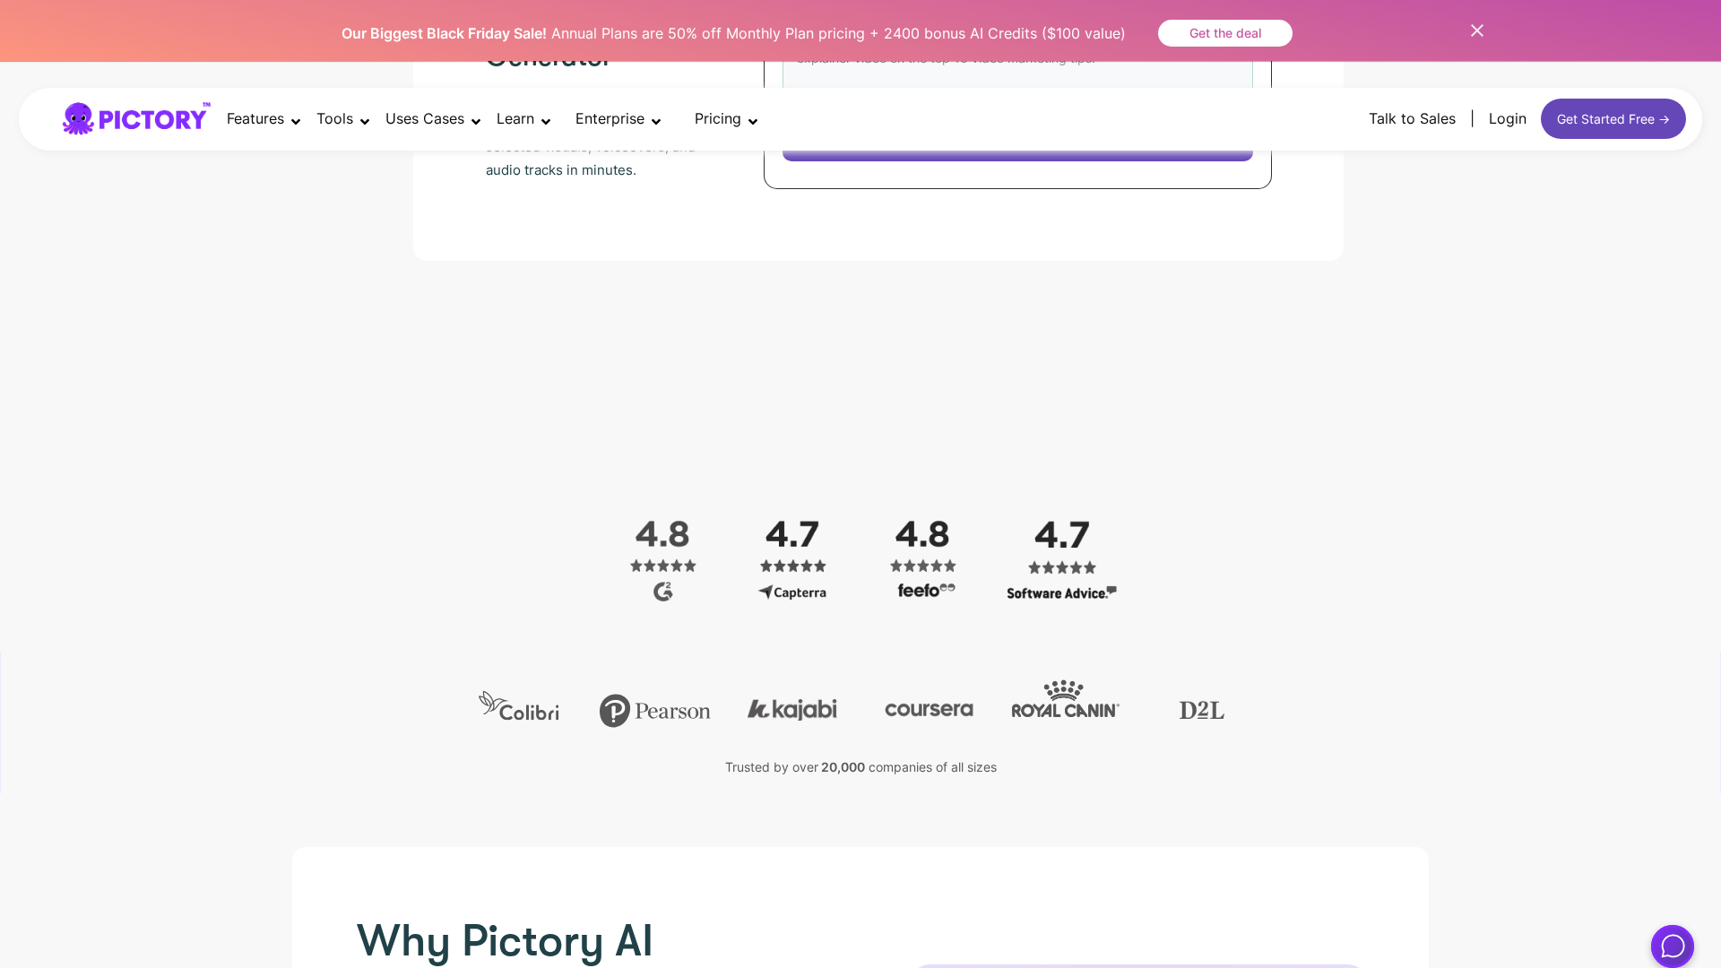
Task: Click the Login link
Action: pos(1508,118)
